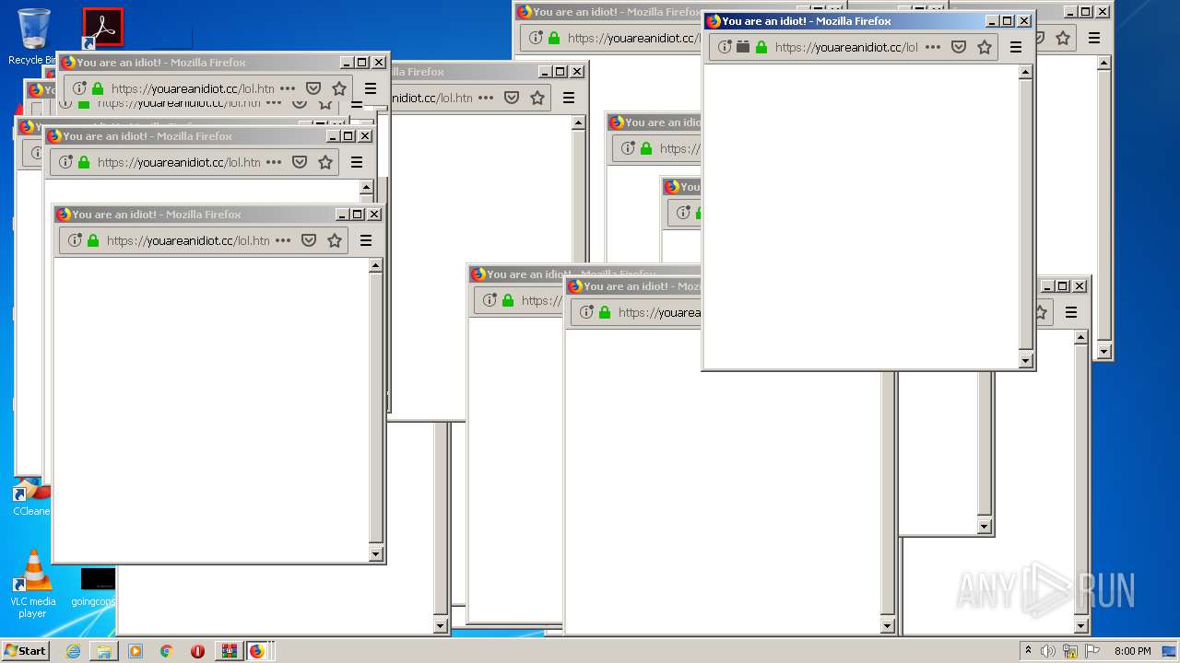Bookmark the page with the star in the active window
The width and height of the screenshot is (1180, 663).
985,47
